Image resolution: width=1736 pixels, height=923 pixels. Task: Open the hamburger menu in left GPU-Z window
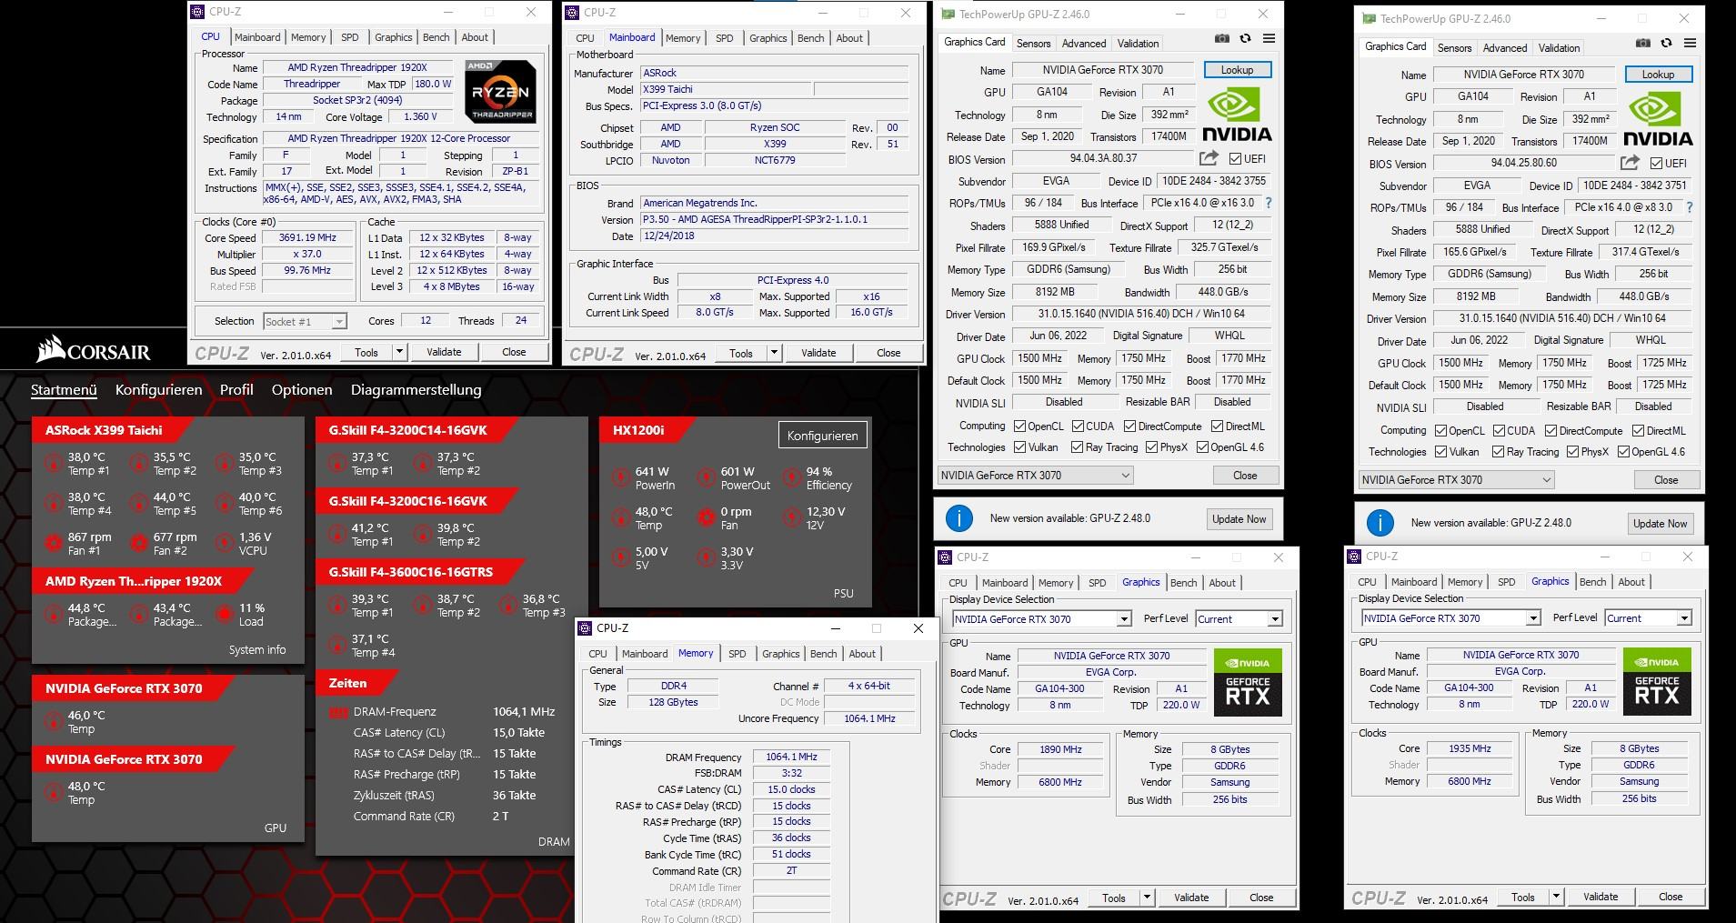pyautogui.click(x=1269, y=39)
